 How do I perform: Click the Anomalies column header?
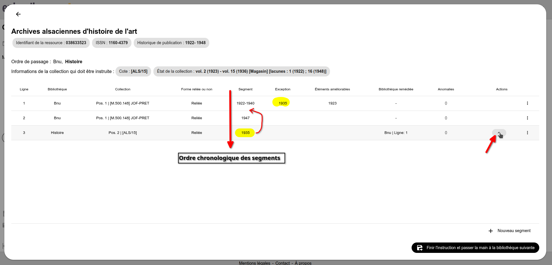446,89
